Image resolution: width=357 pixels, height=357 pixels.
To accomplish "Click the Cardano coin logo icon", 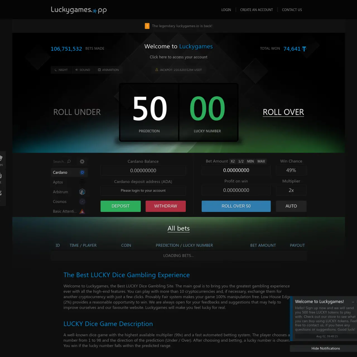I will click(82, 172).
